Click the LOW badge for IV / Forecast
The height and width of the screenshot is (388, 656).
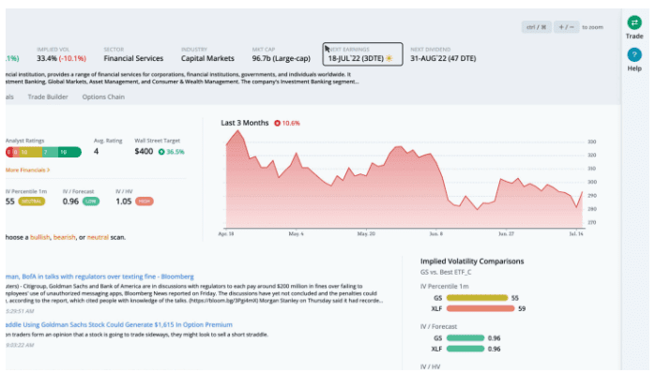tap(91, 201)
